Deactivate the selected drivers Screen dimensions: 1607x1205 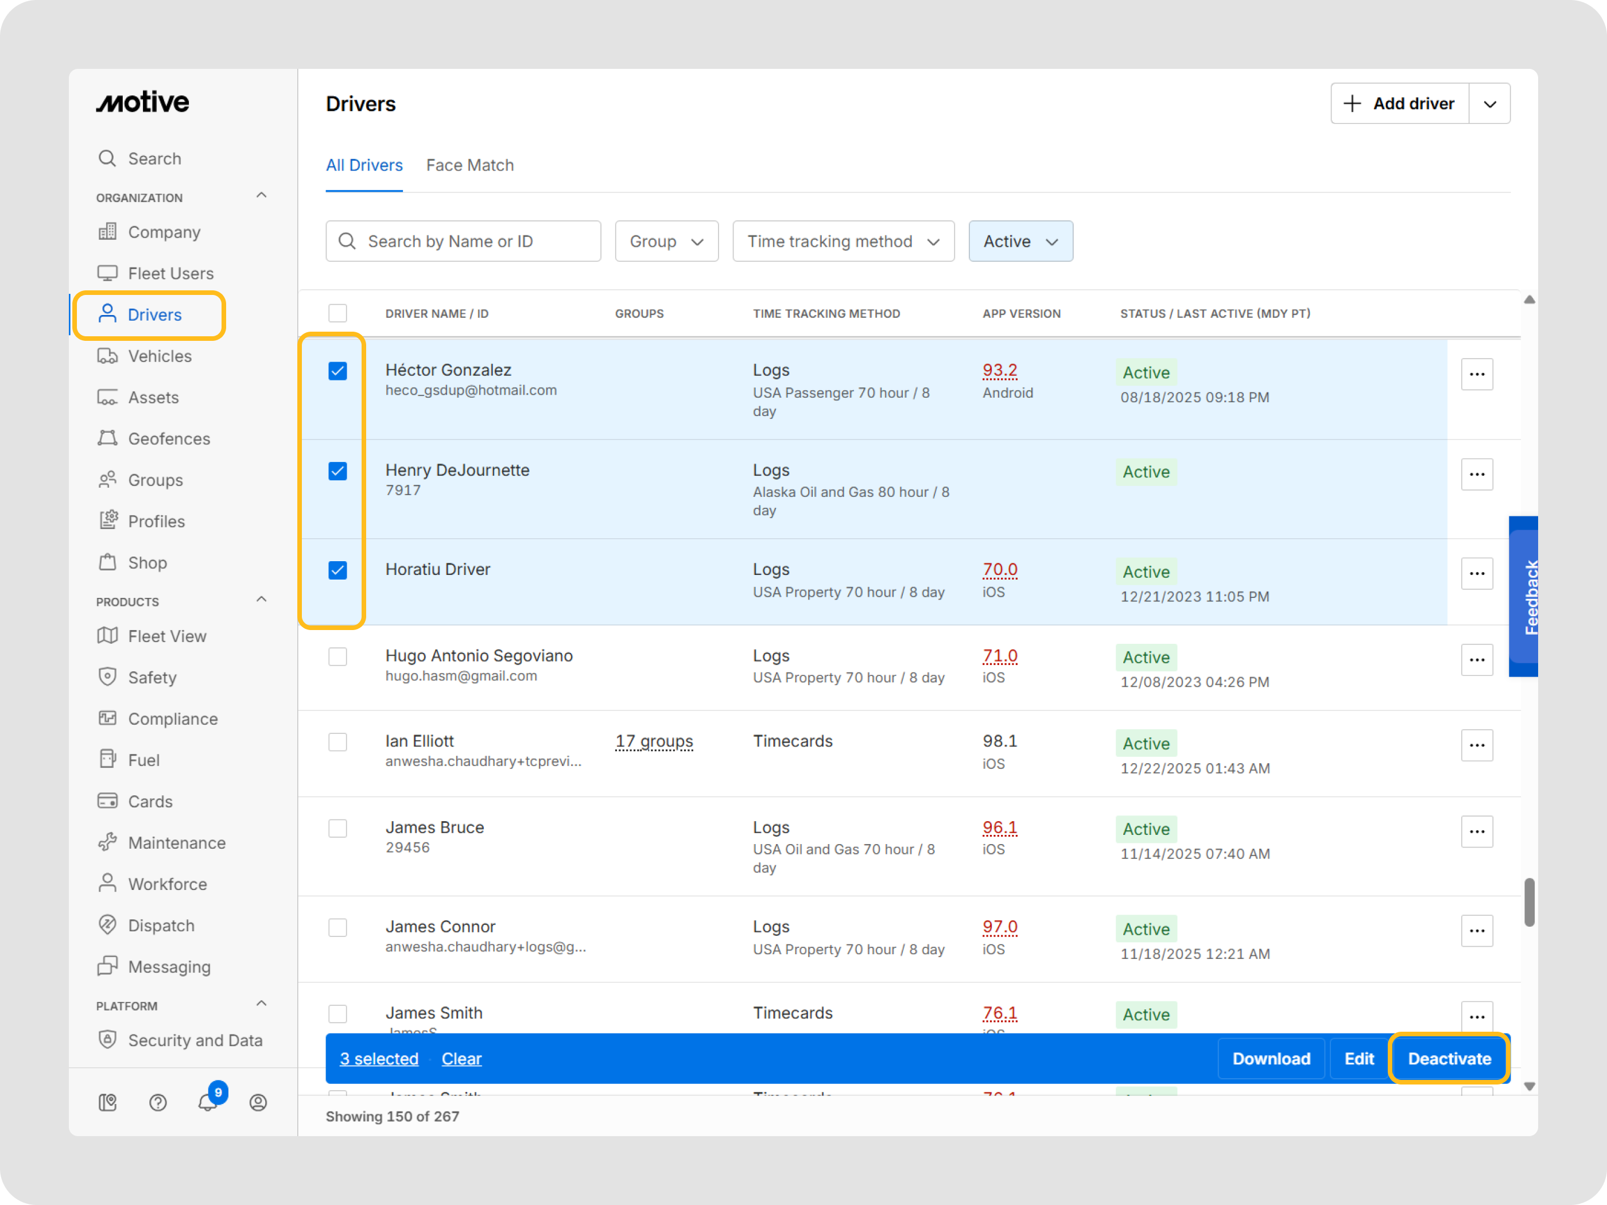tap(1449, 1058)
